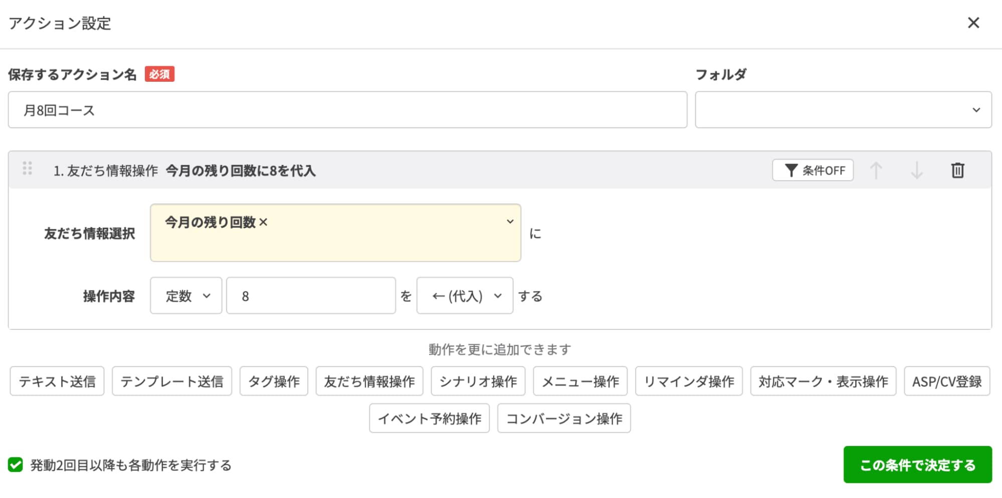The image size is (1002, 498).
Task: Add a シナリオ操作 action
Action: [x=478, y=381]
